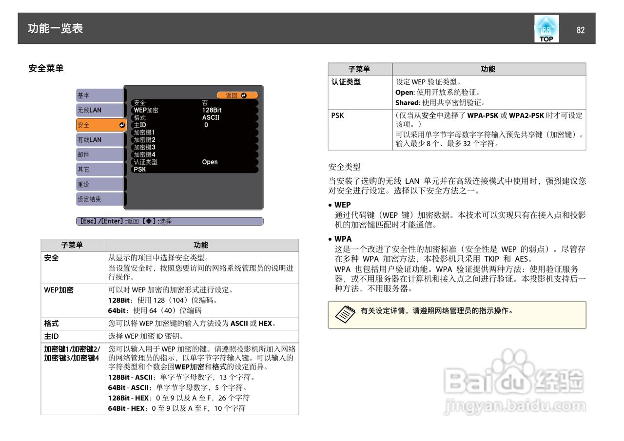Open the 邮件 menu tab
This screenshot has width=624, height=441.
99,154
